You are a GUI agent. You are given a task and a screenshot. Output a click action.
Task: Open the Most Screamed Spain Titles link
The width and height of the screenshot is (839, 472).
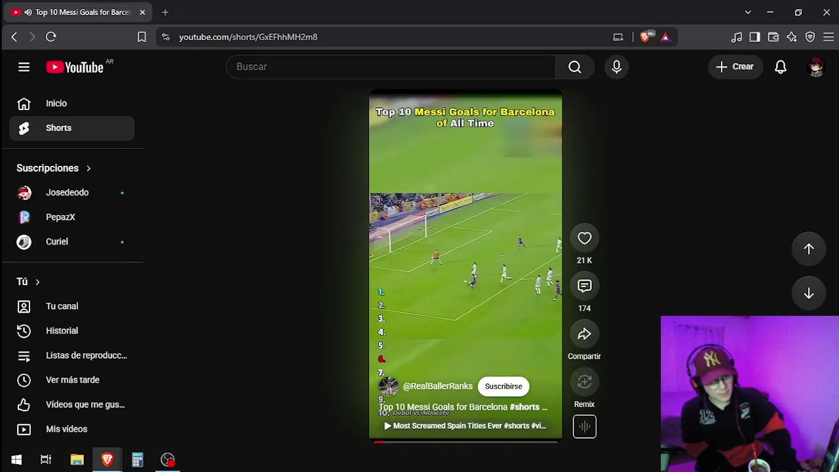tap(465, 426)
